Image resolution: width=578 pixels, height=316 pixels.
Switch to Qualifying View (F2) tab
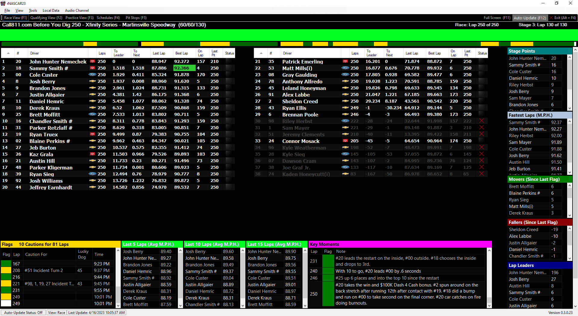46,18
